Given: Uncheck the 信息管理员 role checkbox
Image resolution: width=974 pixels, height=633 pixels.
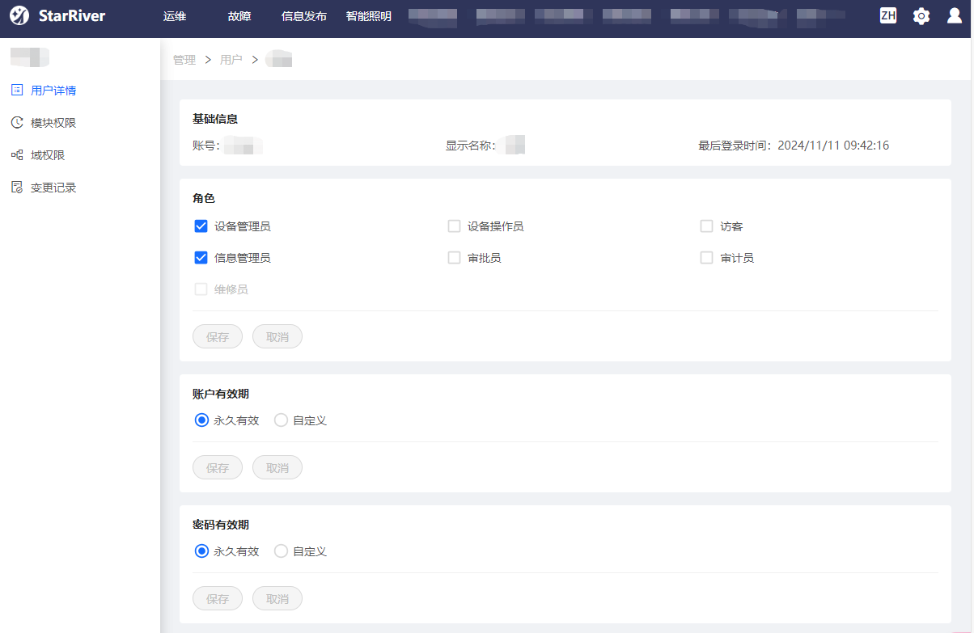Looking at the screenshot, I should 201,258.
